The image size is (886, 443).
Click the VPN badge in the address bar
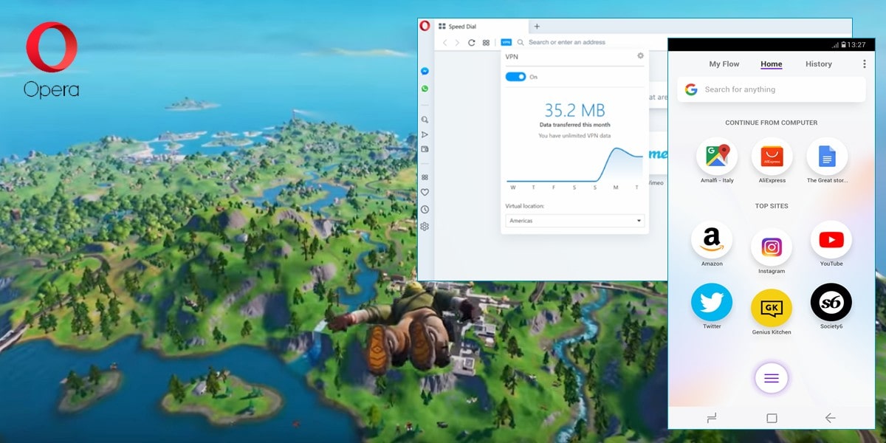[506, 43]
